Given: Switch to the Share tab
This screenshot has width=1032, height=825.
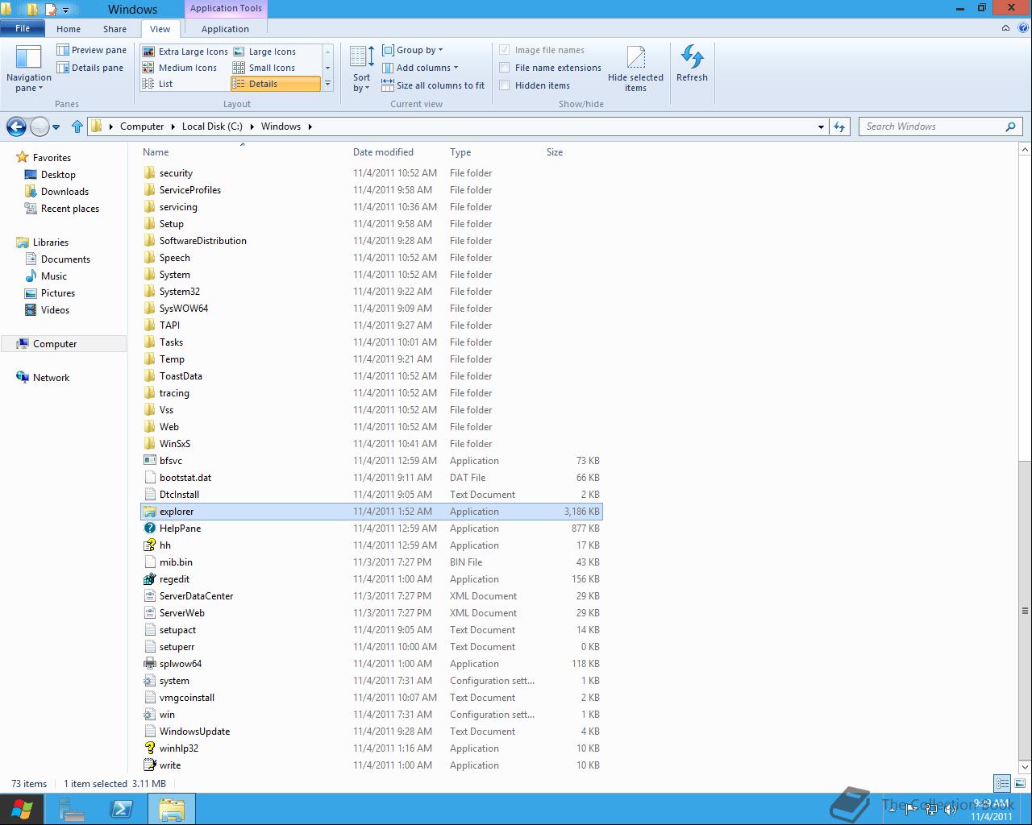Looking at the screenshot, I should coord(114,29).
